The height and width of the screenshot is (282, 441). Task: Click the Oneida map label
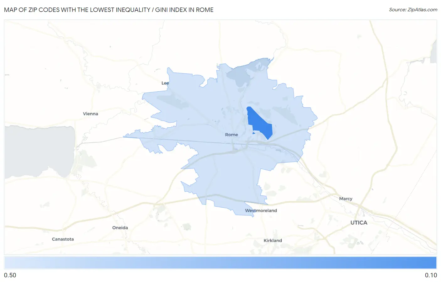pos(120,228)
